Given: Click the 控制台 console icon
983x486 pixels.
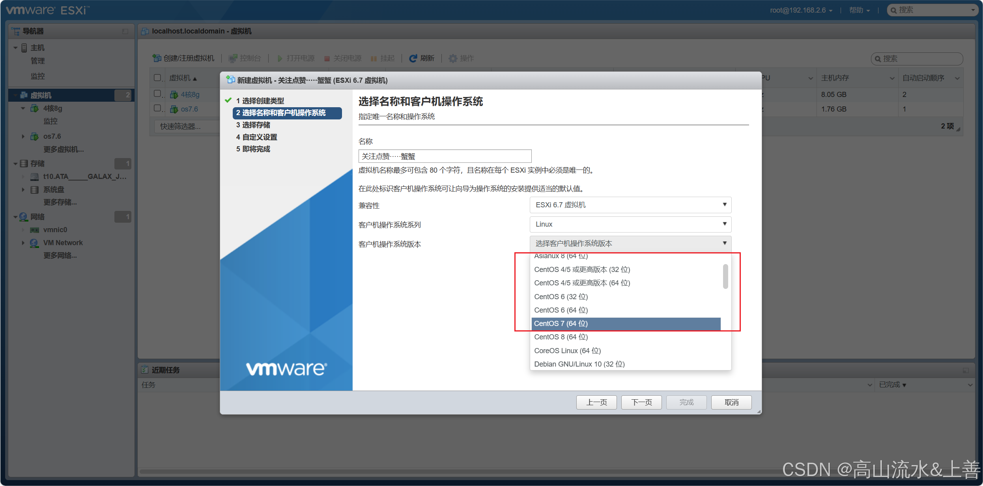Looking at the screenshot, I should [233, 58].
